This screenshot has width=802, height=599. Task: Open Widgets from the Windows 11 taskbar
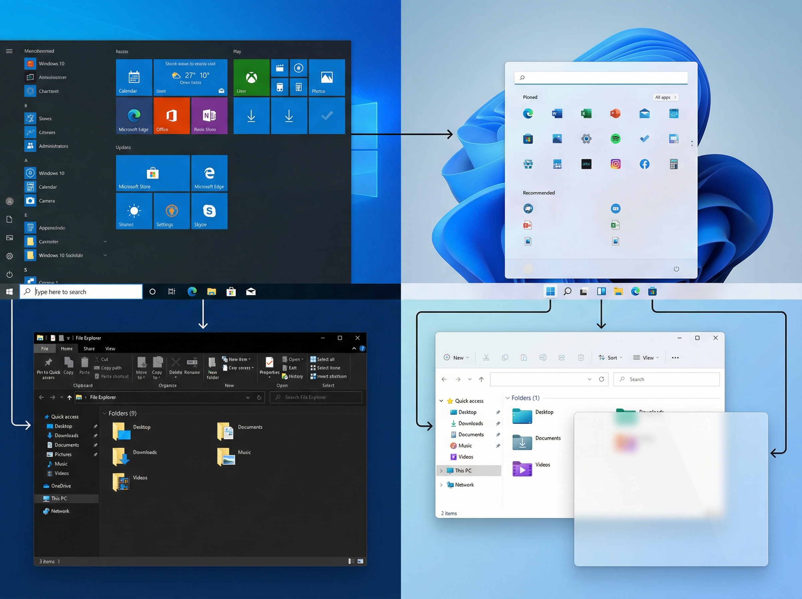601,291
